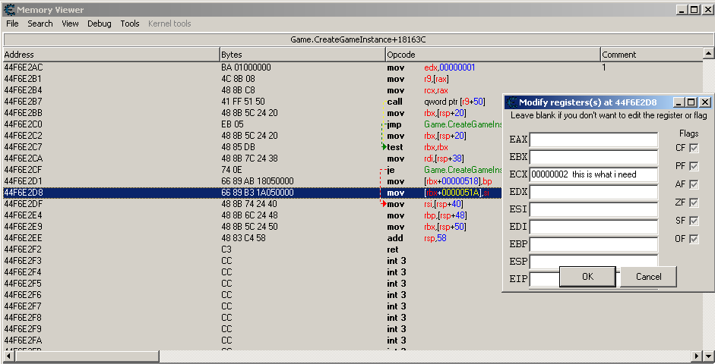The image size is (715, 364).
Task: Click the Opcode column header
Action: pos(493,55)
